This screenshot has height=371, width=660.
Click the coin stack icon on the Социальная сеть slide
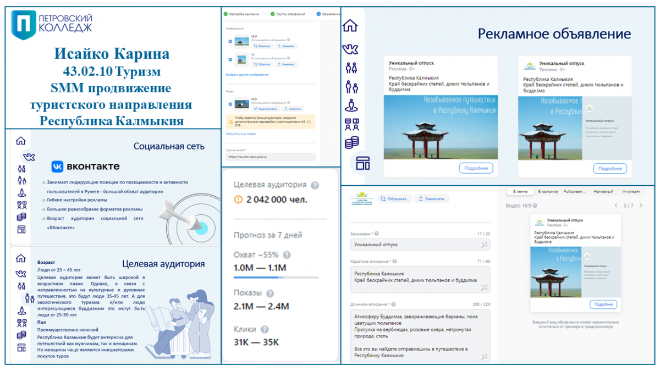[21, 217]
